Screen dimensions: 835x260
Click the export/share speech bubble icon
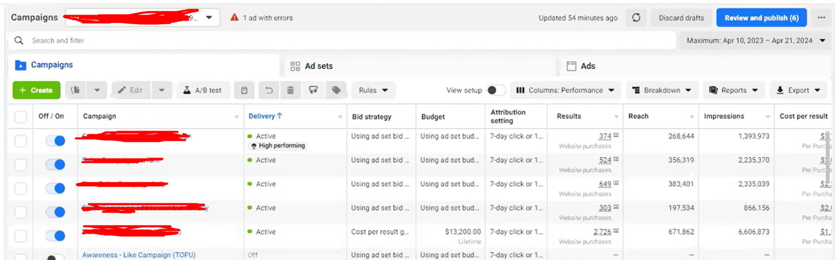[313, 90]
